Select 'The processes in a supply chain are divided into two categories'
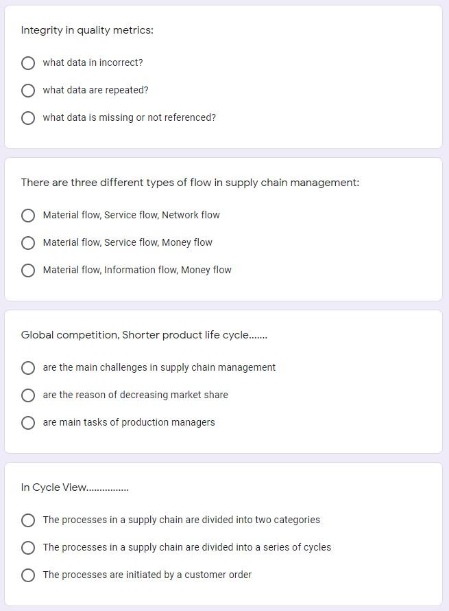Screen dimensions: 449x611 pos(28,520)
